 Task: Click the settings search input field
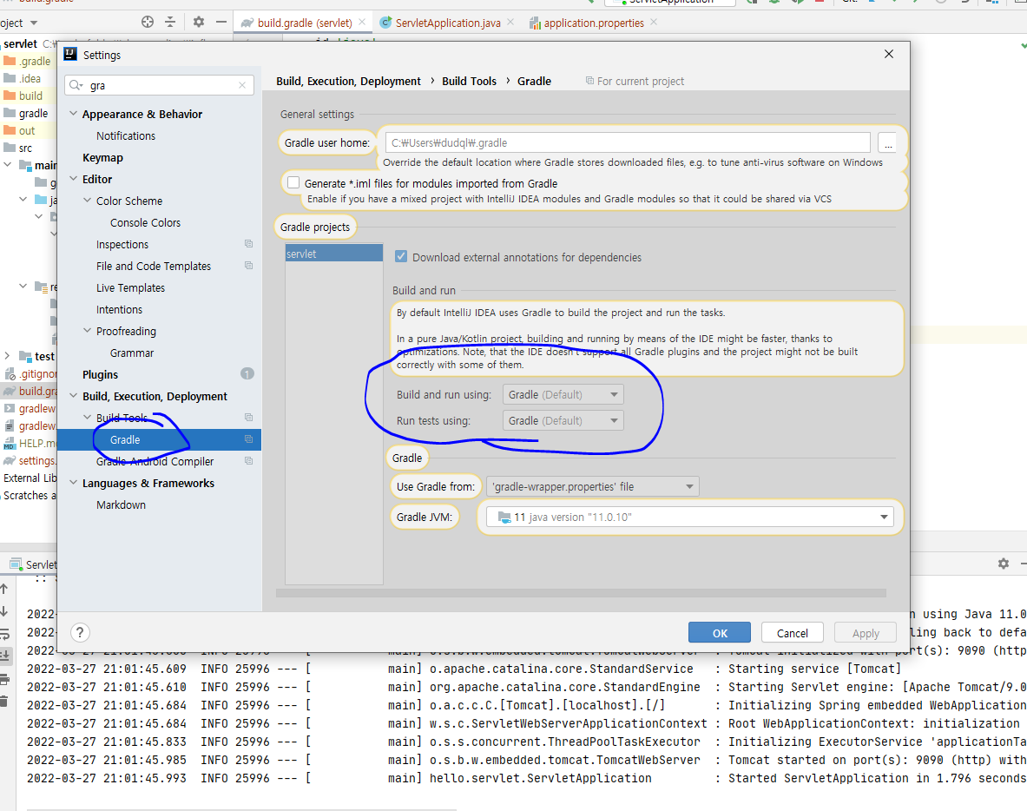(x=159, y=85)
